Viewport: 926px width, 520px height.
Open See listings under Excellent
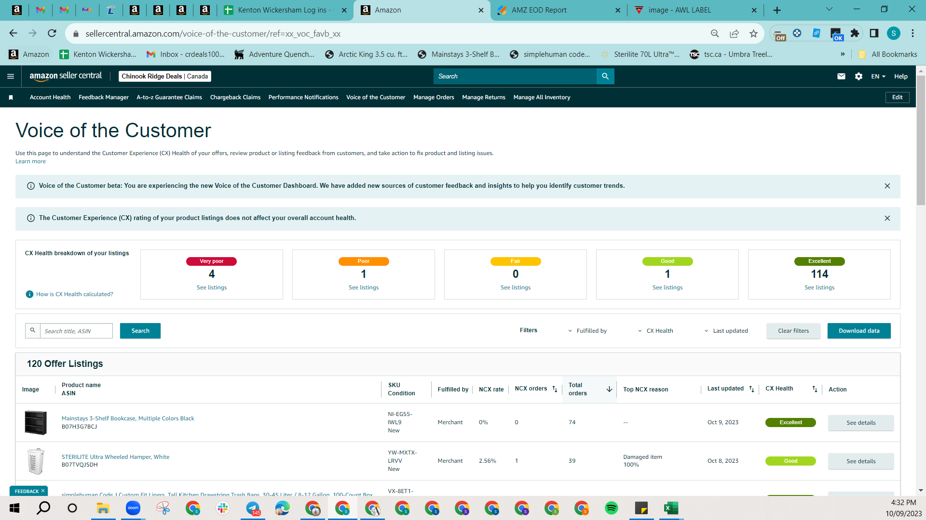coord(819,287)
